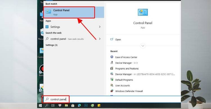Click the search box magnifier icon
Image resolution: width=211 pixels, height=109 pixels.
click(x=47, y=99)
